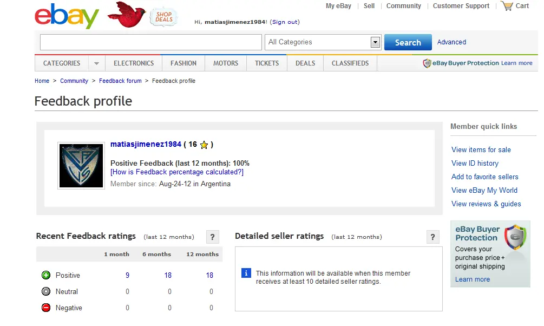
Task: Click the eBay logo
Action: [x=67, y=16]
